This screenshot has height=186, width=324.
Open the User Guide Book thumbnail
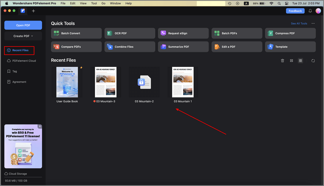tap(67, 82)
